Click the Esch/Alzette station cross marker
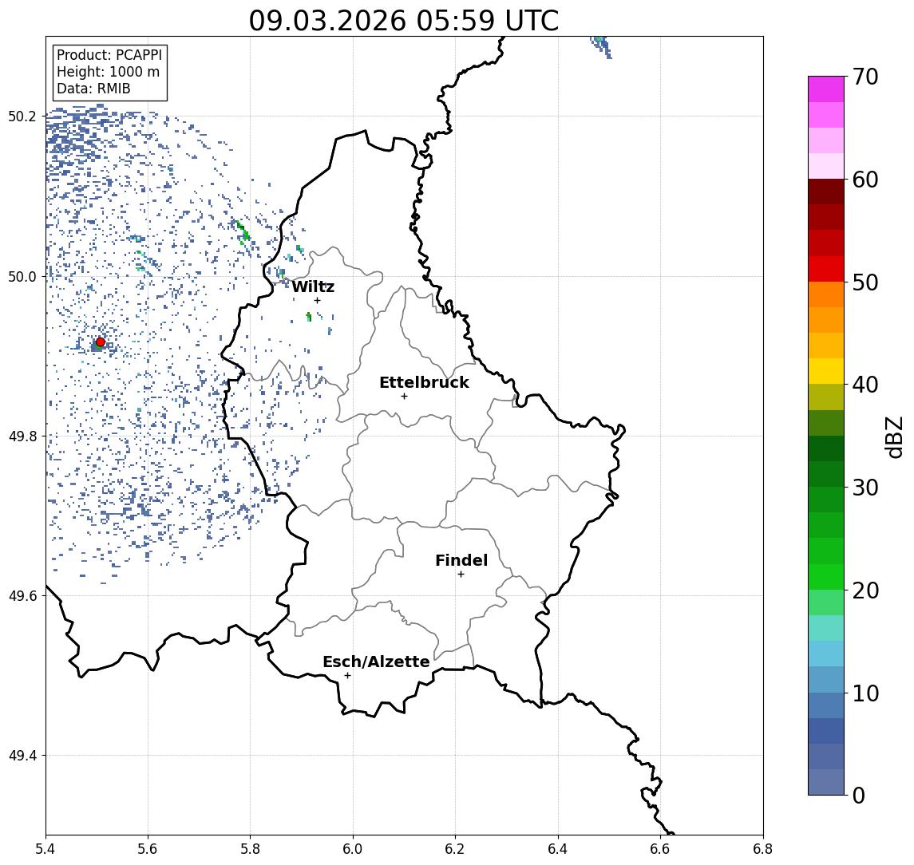The height and width of the screenshot is (865, 914). pos(347,676)
